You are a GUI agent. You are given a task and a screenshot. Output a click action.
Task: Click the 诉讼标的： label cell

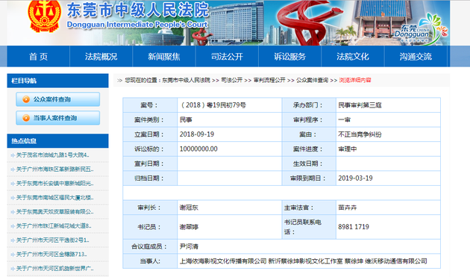click(x=150, y=149)
